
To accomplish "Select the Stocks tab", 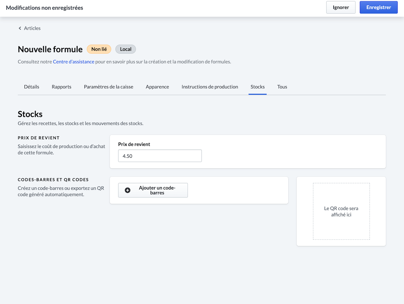I will (x=257, y=87).
